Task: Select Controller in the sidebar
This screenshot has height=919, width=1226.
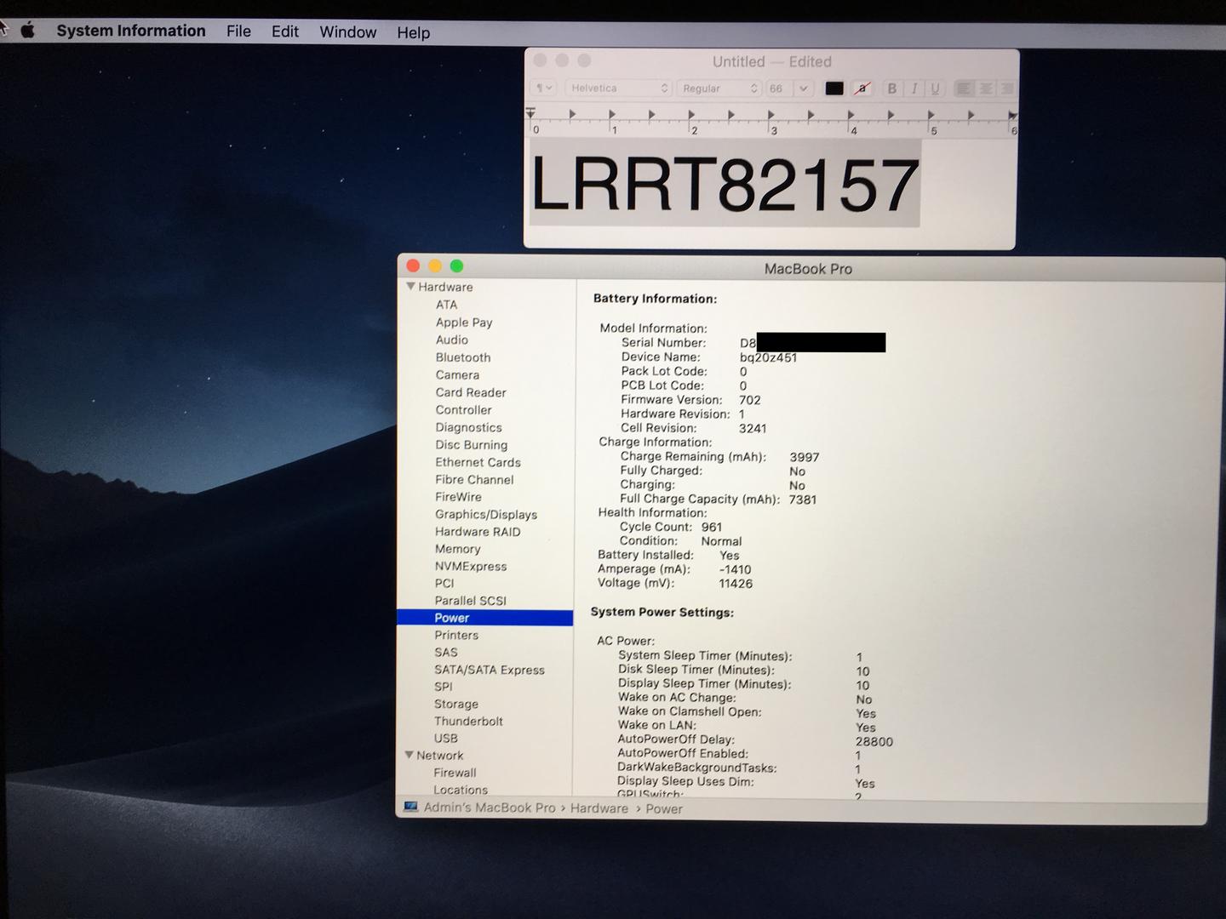Action: click(463, 409)
